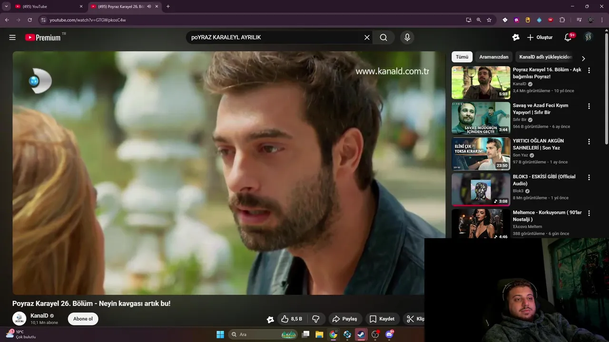The image size is (609, 342).
Task: Open Discord from the taskbar
Action: coord(389,334)
